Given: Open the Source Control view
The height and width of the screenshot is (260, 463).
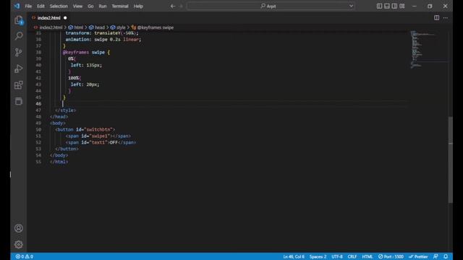Looking at the screenshot, I should [x=19, y=52].
